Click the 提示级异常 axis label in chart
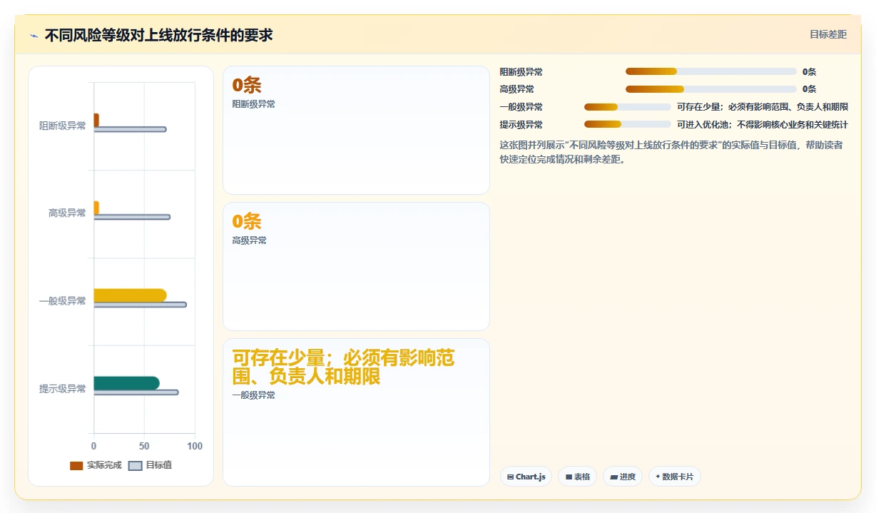The width and height of the screenshot is (876, 513). 63,389
